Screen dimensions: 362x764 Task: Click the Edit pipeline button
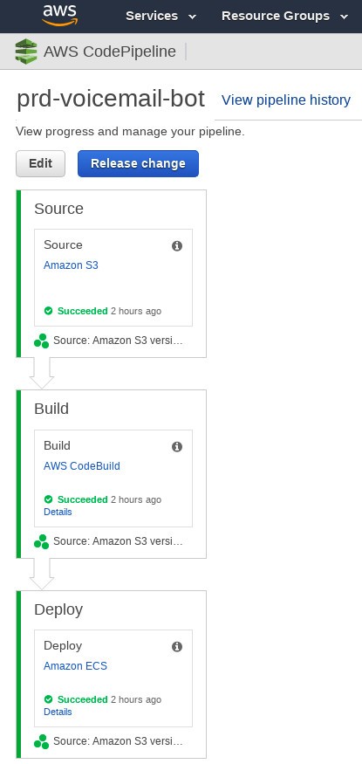tap(40, 163)
